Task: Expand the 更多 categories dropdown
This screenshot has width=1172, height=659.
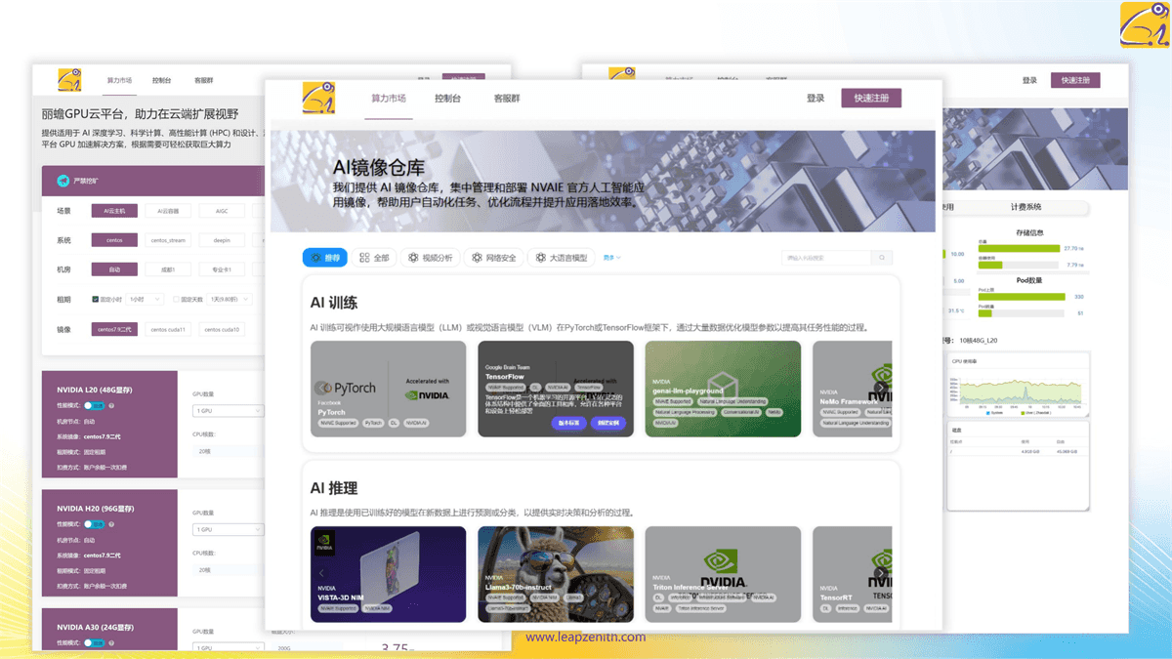Action: click(611, 258)
